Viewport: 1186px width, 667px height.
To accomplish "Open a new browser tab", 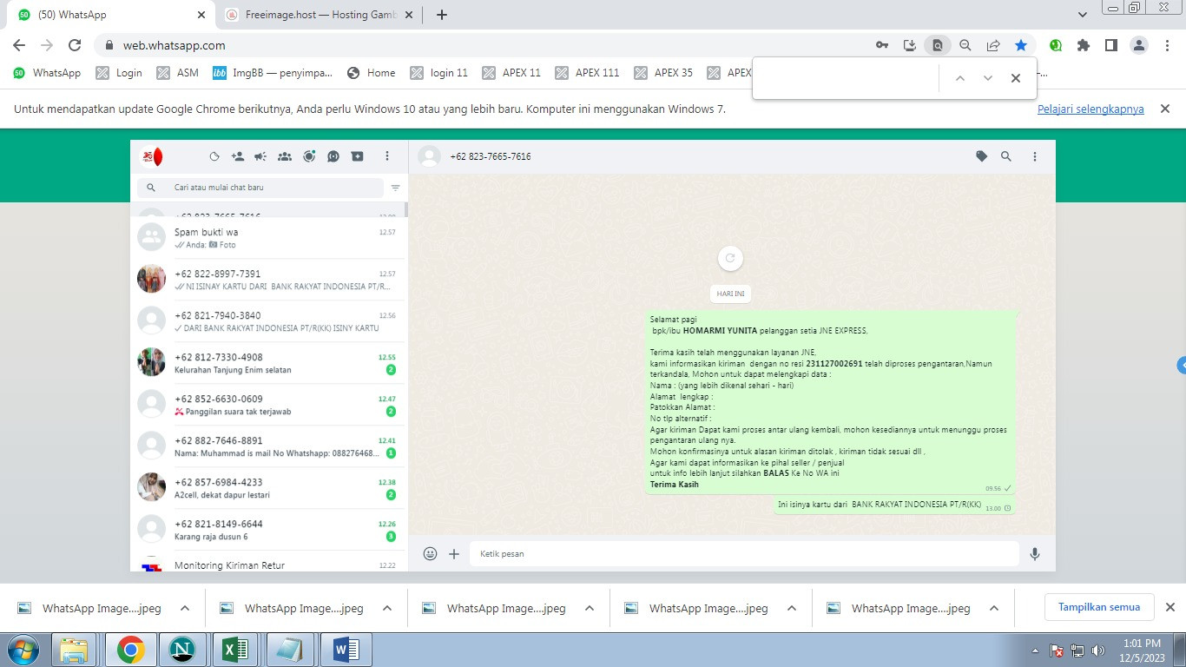I will [441, 15].
